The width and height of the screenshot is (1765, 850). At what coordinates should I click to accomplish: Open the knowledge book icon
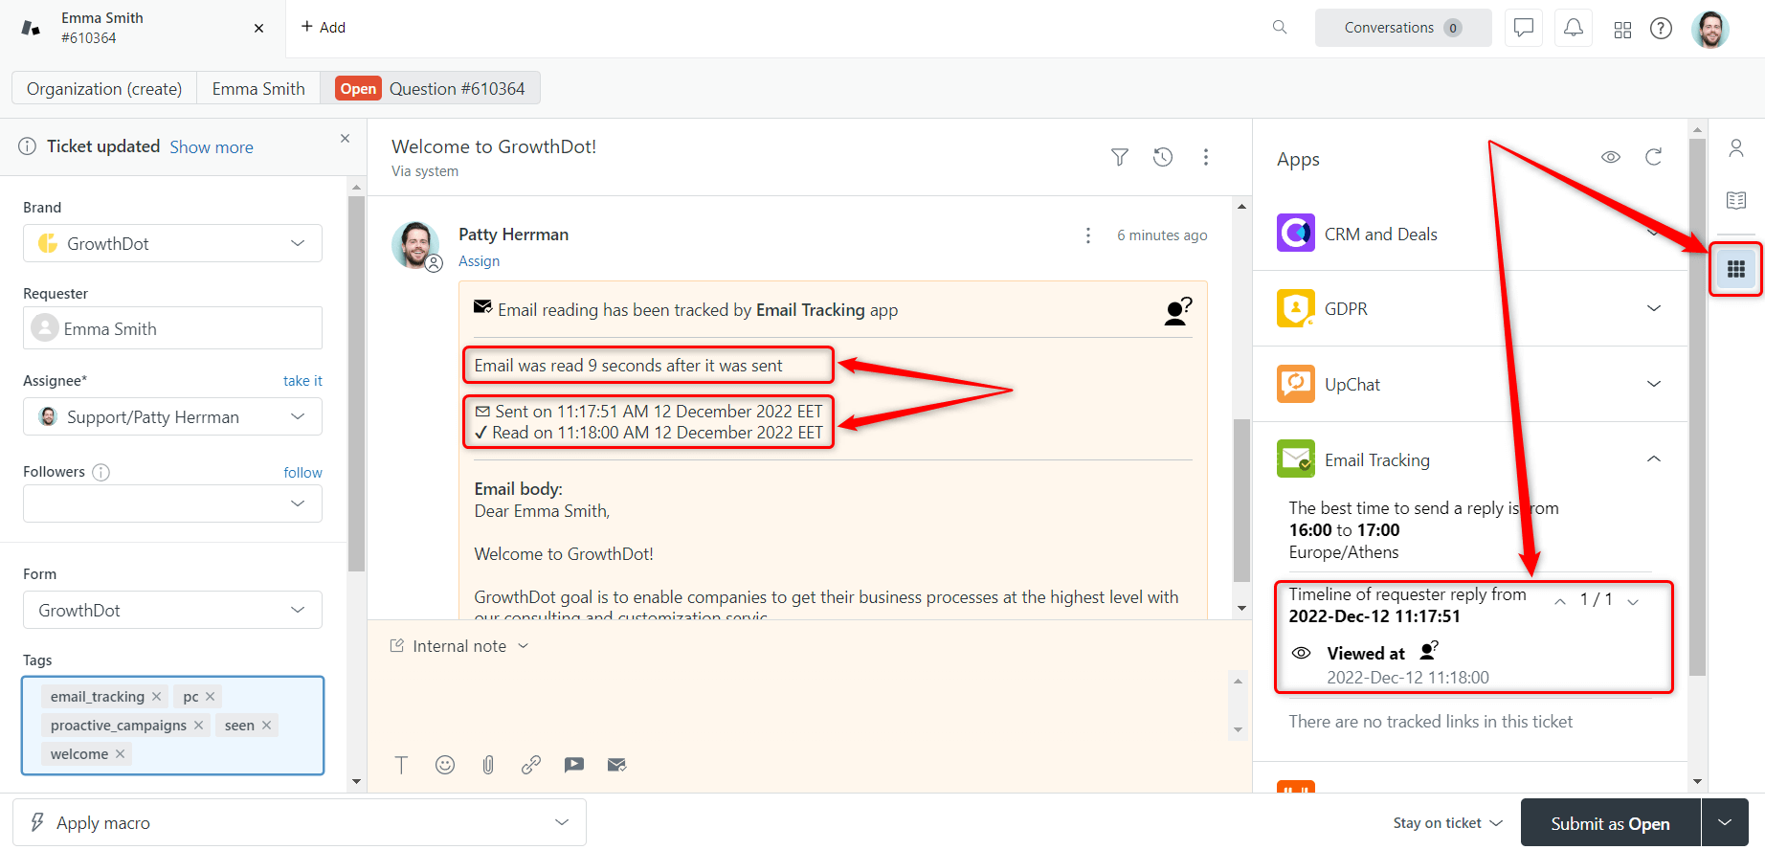tap(1736, 200)
